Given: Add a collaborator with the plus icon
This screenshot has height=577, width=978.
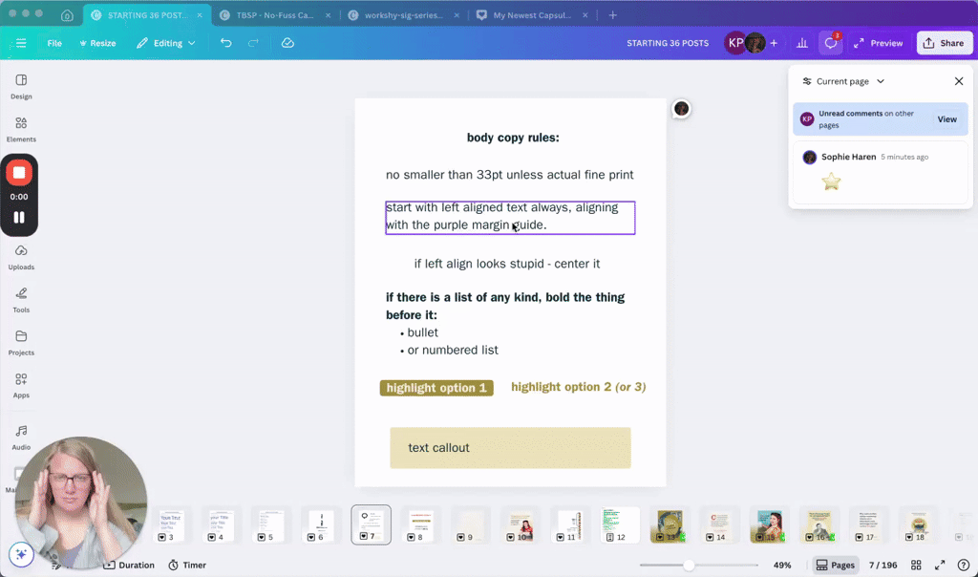Looking at the screenshot, I should pos(774,43).
